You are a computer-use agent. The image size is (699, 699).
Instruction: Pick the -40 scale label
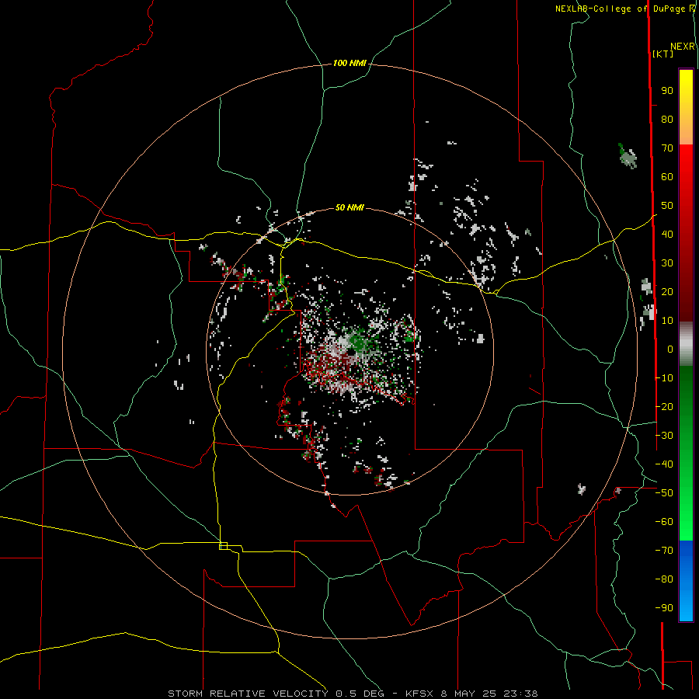(664, 464)
